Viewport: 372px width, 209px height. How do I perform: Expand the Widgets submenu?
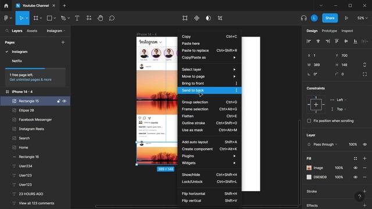(x=209, y=163)
